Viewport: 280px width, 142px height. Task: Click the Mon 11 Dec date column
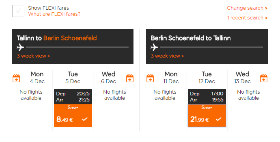point(171,77)
